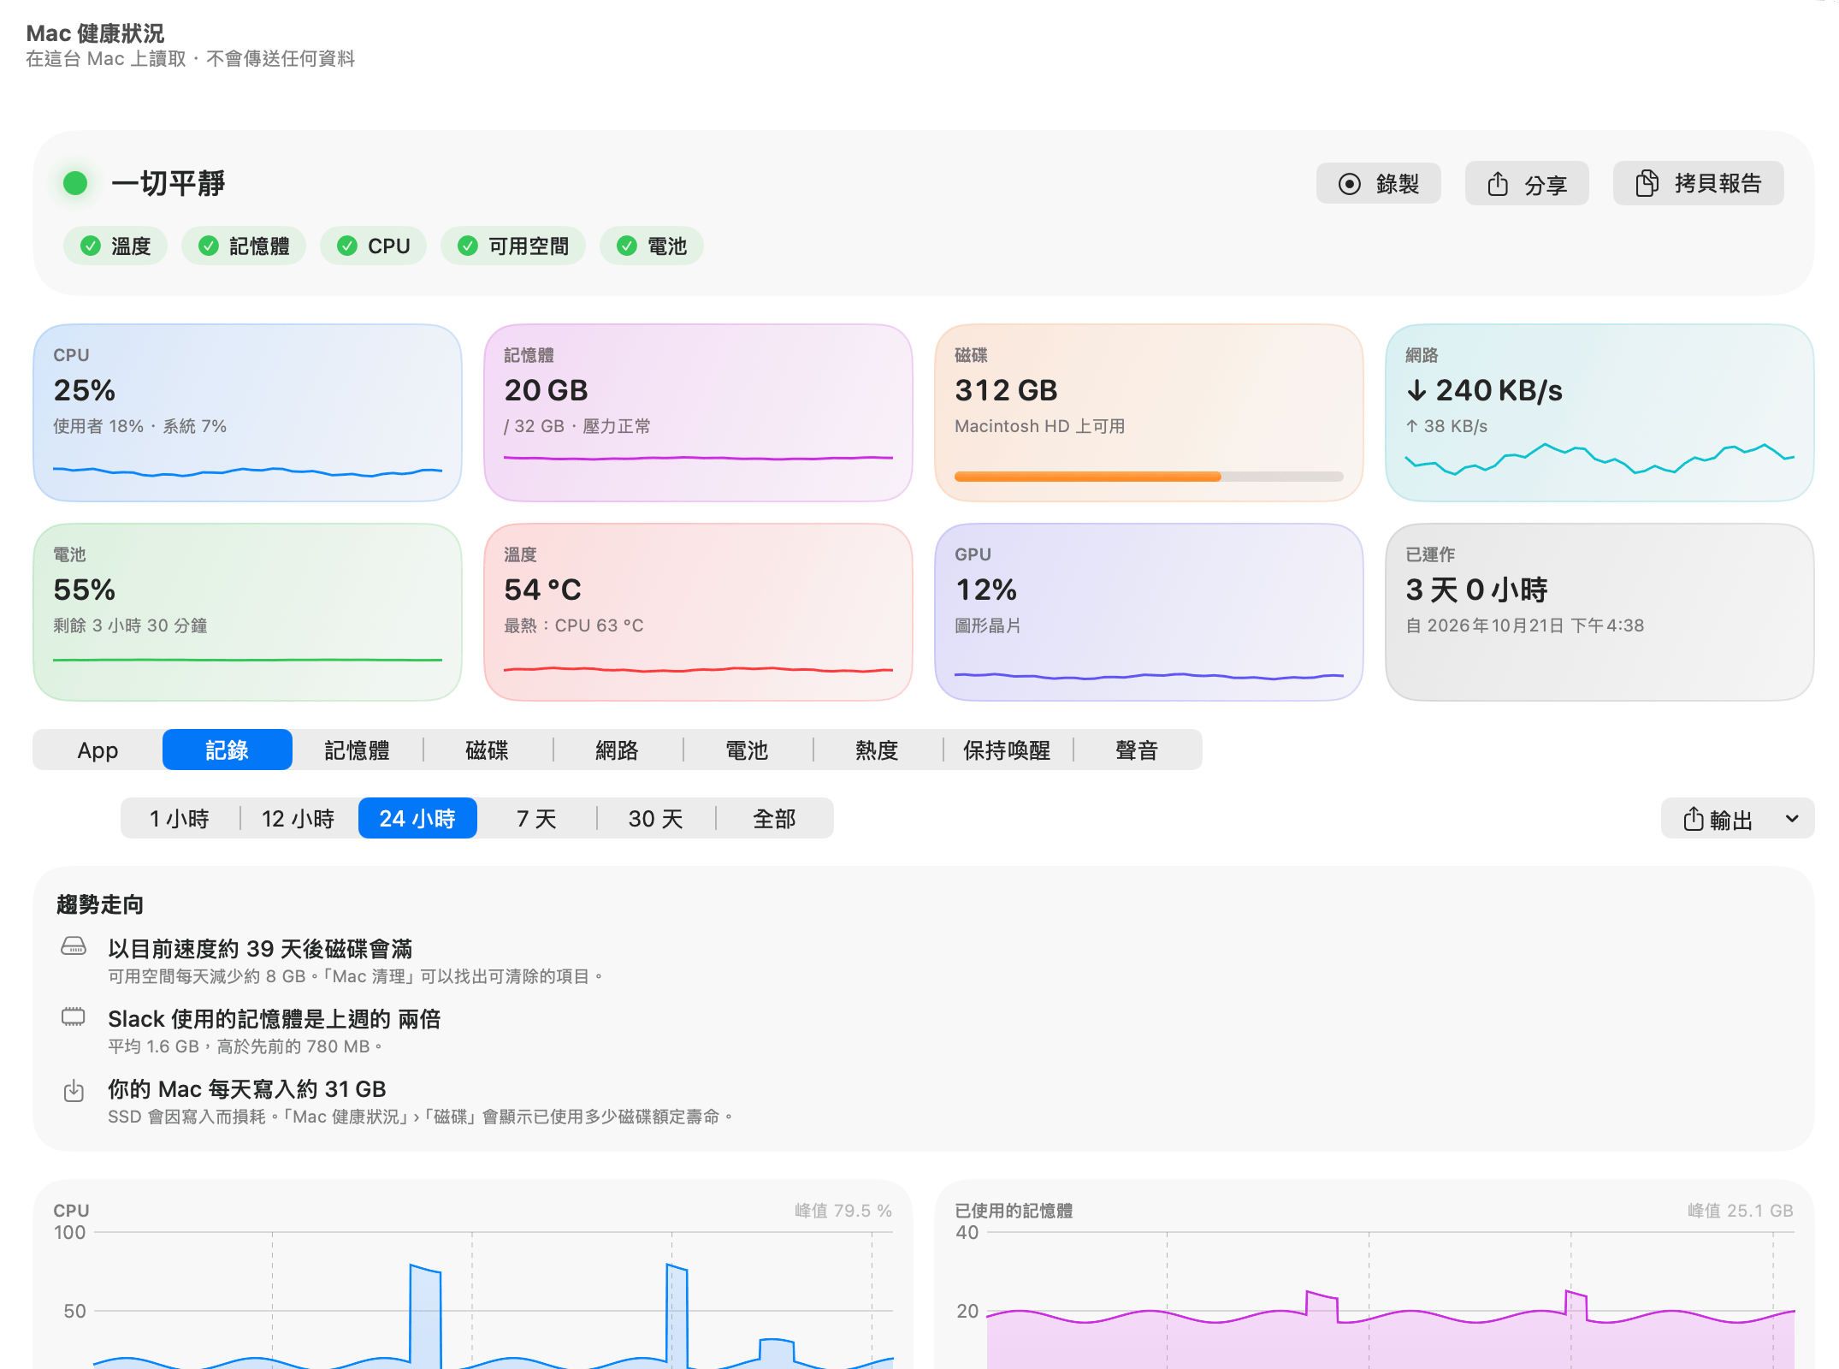Select the 記錄 tab
Screen dimensions: 1839x1369
pos(228,750)
